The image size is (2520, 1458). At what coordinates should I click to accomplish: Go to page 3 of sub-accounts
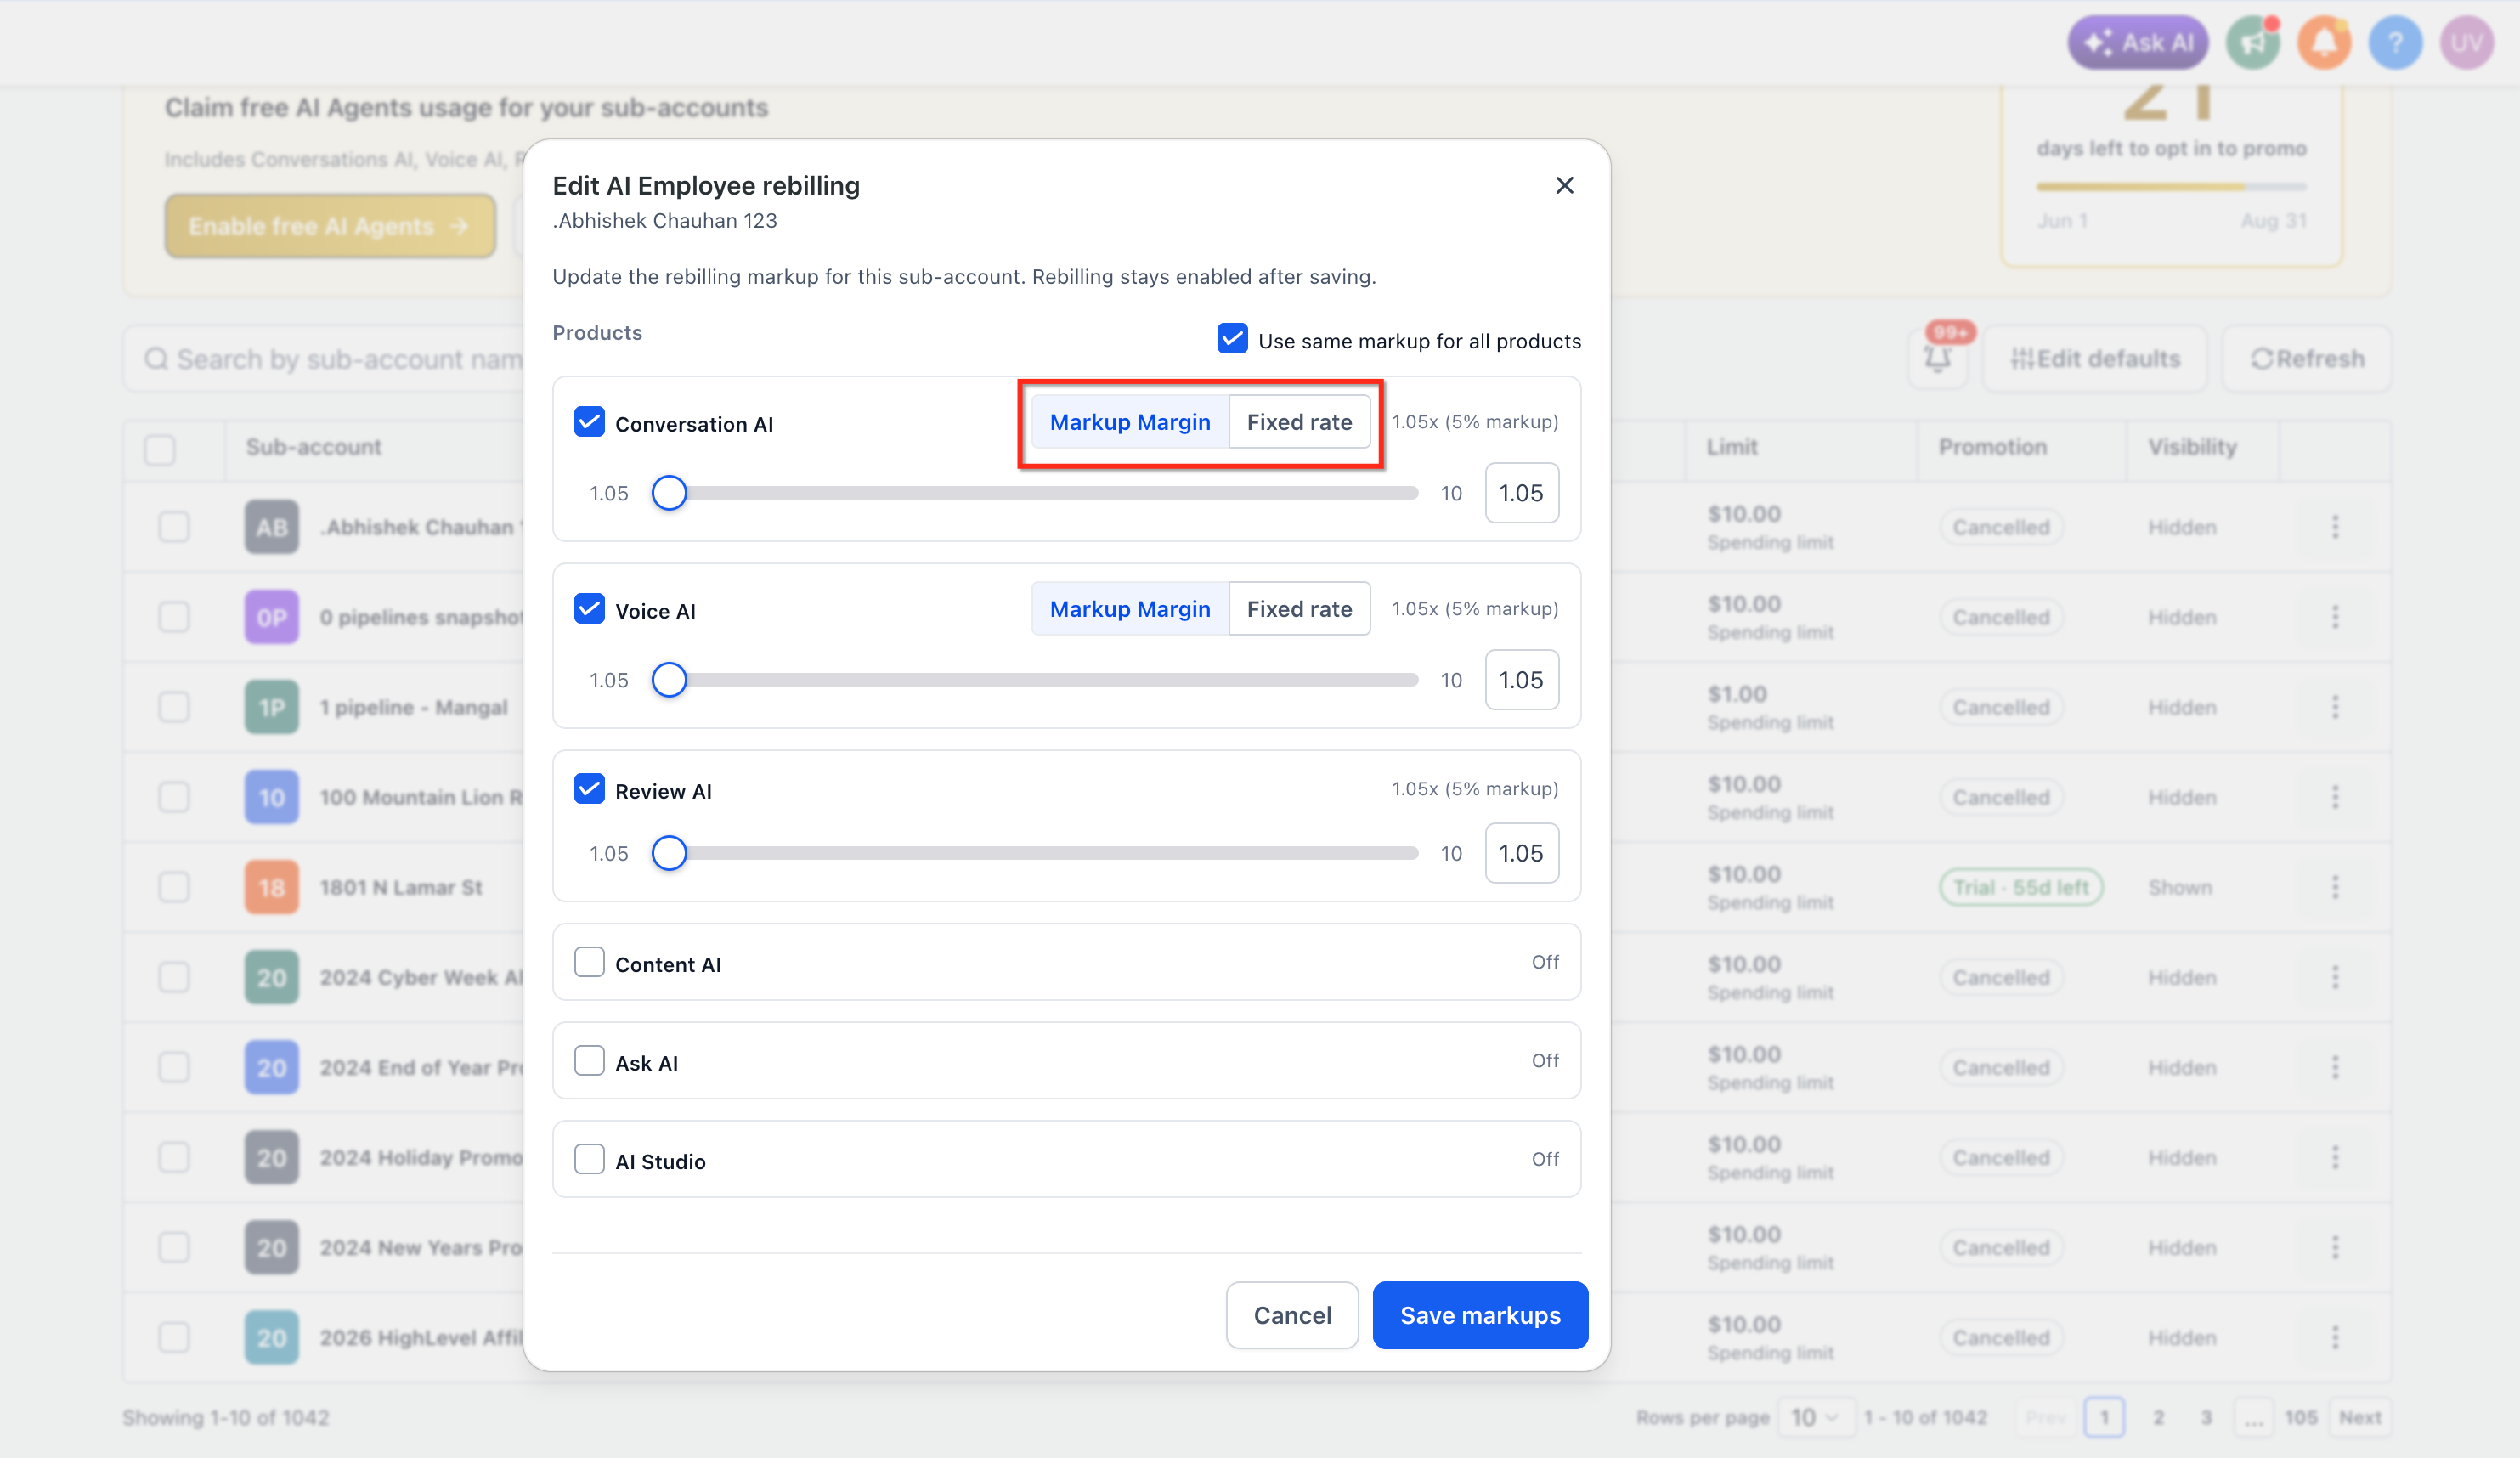pyautogui.click(x=2206, y=1417)
